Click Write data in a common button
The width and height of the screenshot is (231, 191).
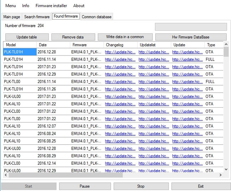pyautogui.click(x=125, y=37)
